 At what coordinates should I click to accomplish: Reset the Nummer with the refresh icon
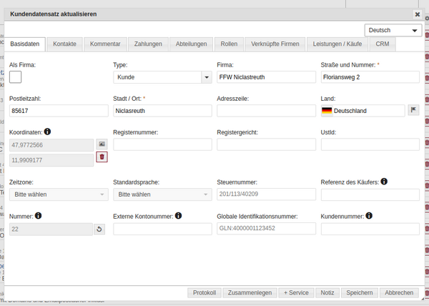pos(99,229)
